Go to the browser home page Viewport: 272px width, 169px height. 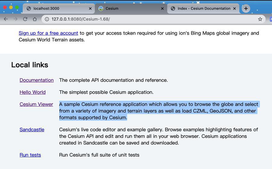(x=35, y=19)
